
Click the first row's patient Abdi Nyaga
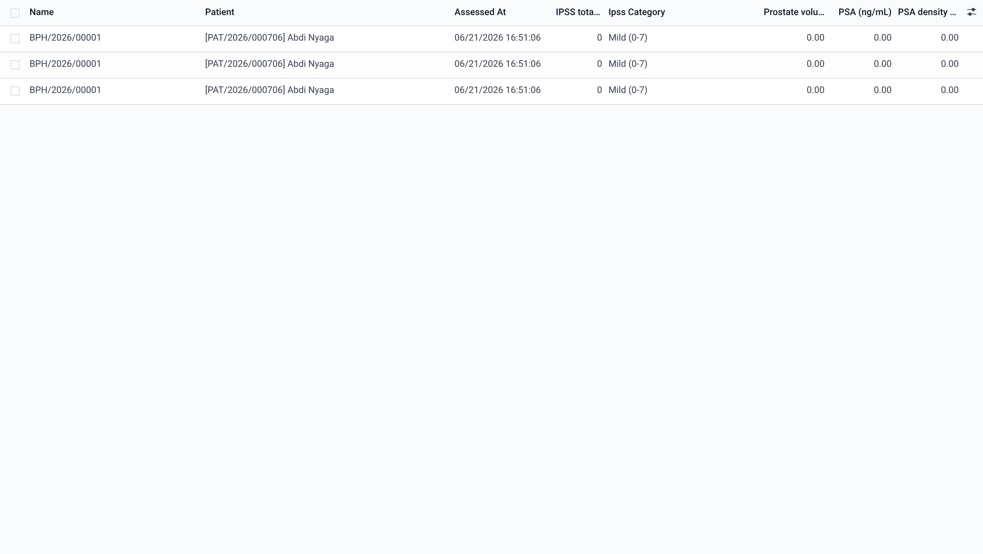pyautogui.click(x=269, y=38)
